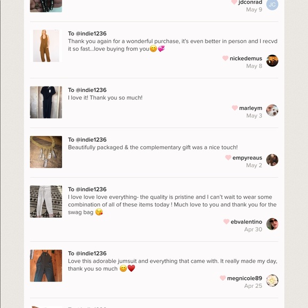
Task: Open the JC initials avatar of jdconrad
Action: [272, 4]
